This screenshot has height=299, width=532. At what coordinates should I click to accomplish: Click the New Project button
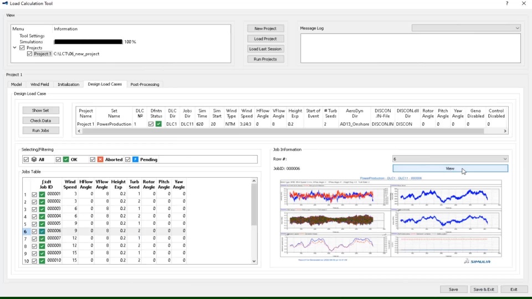click(265, 28)
